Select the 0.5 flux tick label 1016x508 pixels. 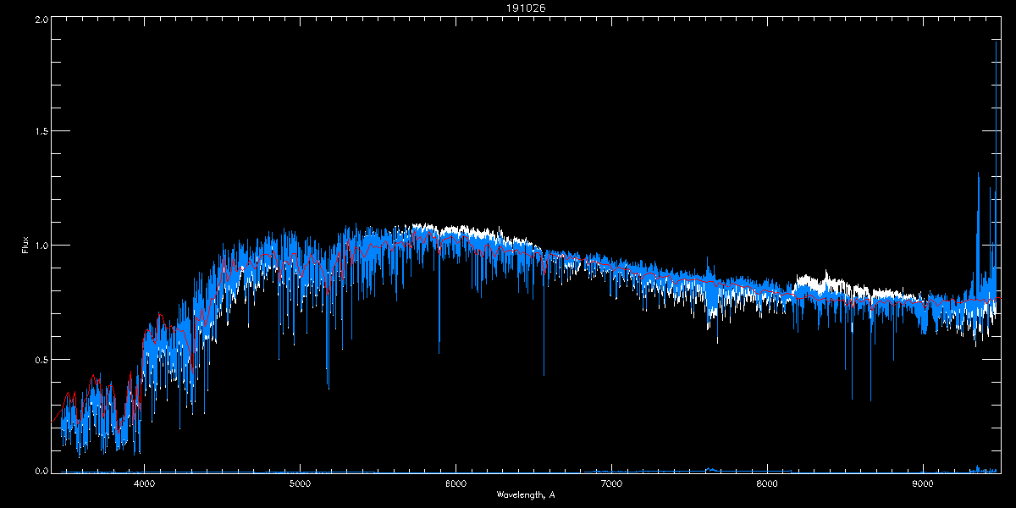click(x=40, y=359)
